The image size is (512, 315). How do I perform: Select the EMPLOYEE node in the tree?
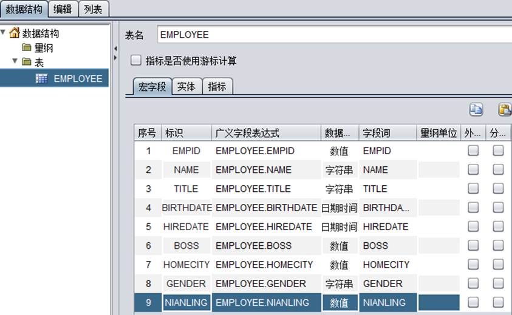tap(78, 78)
